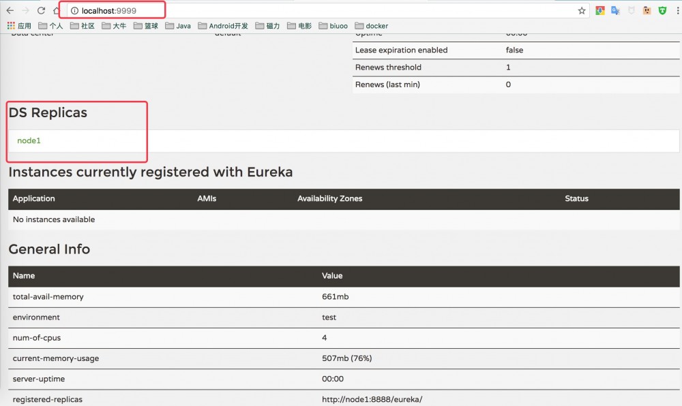Open the 篮球 bookmark folder
This screenshot has width=682, height=406.
(146, 26)
